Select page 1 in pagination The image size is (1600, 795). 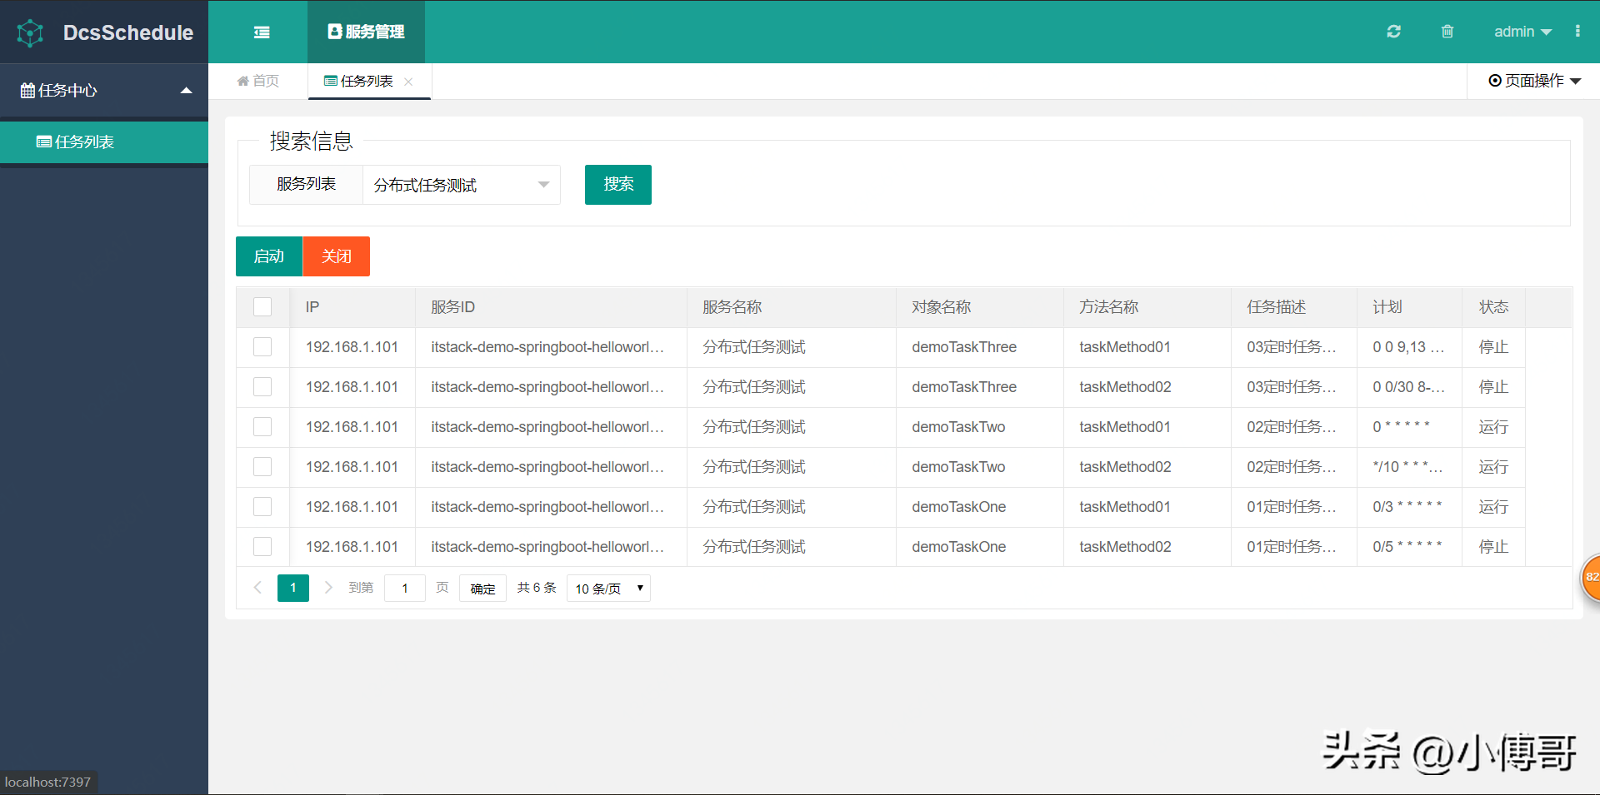pos(293,588)
